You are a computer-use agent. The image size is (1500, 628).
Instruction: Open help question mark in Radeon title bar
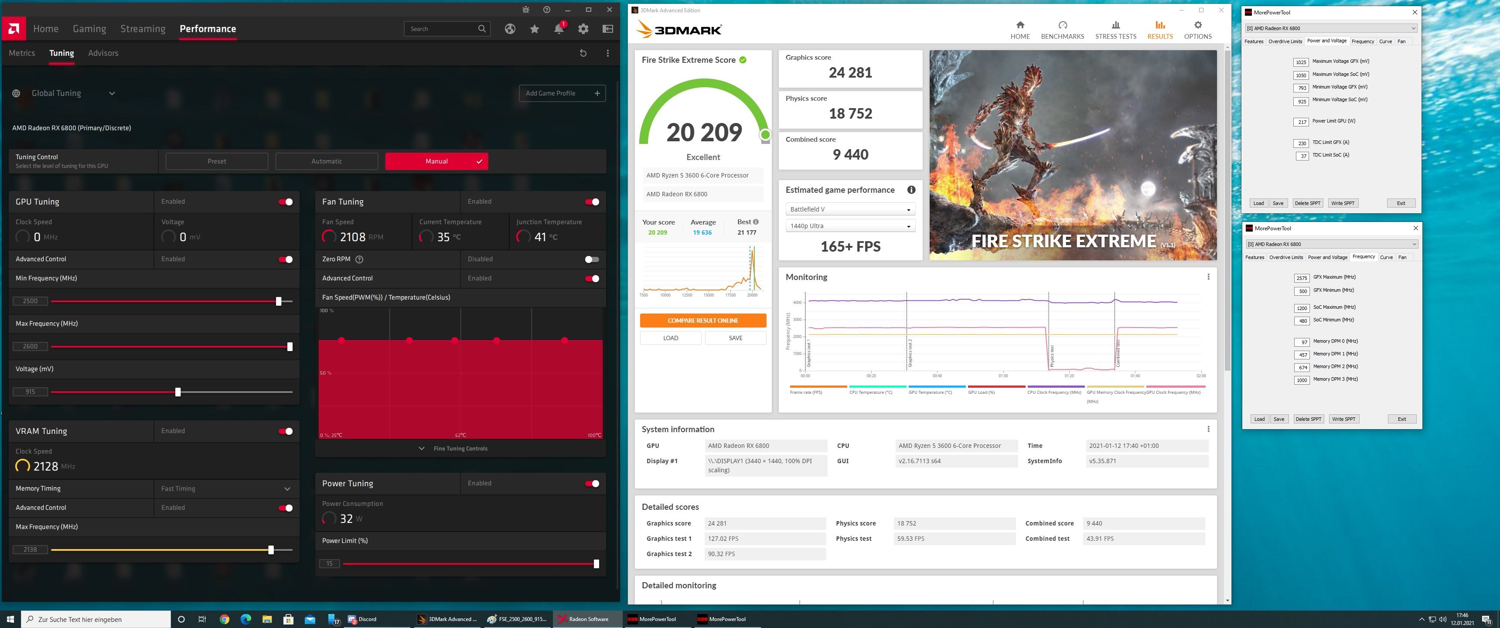coord(546,10)
